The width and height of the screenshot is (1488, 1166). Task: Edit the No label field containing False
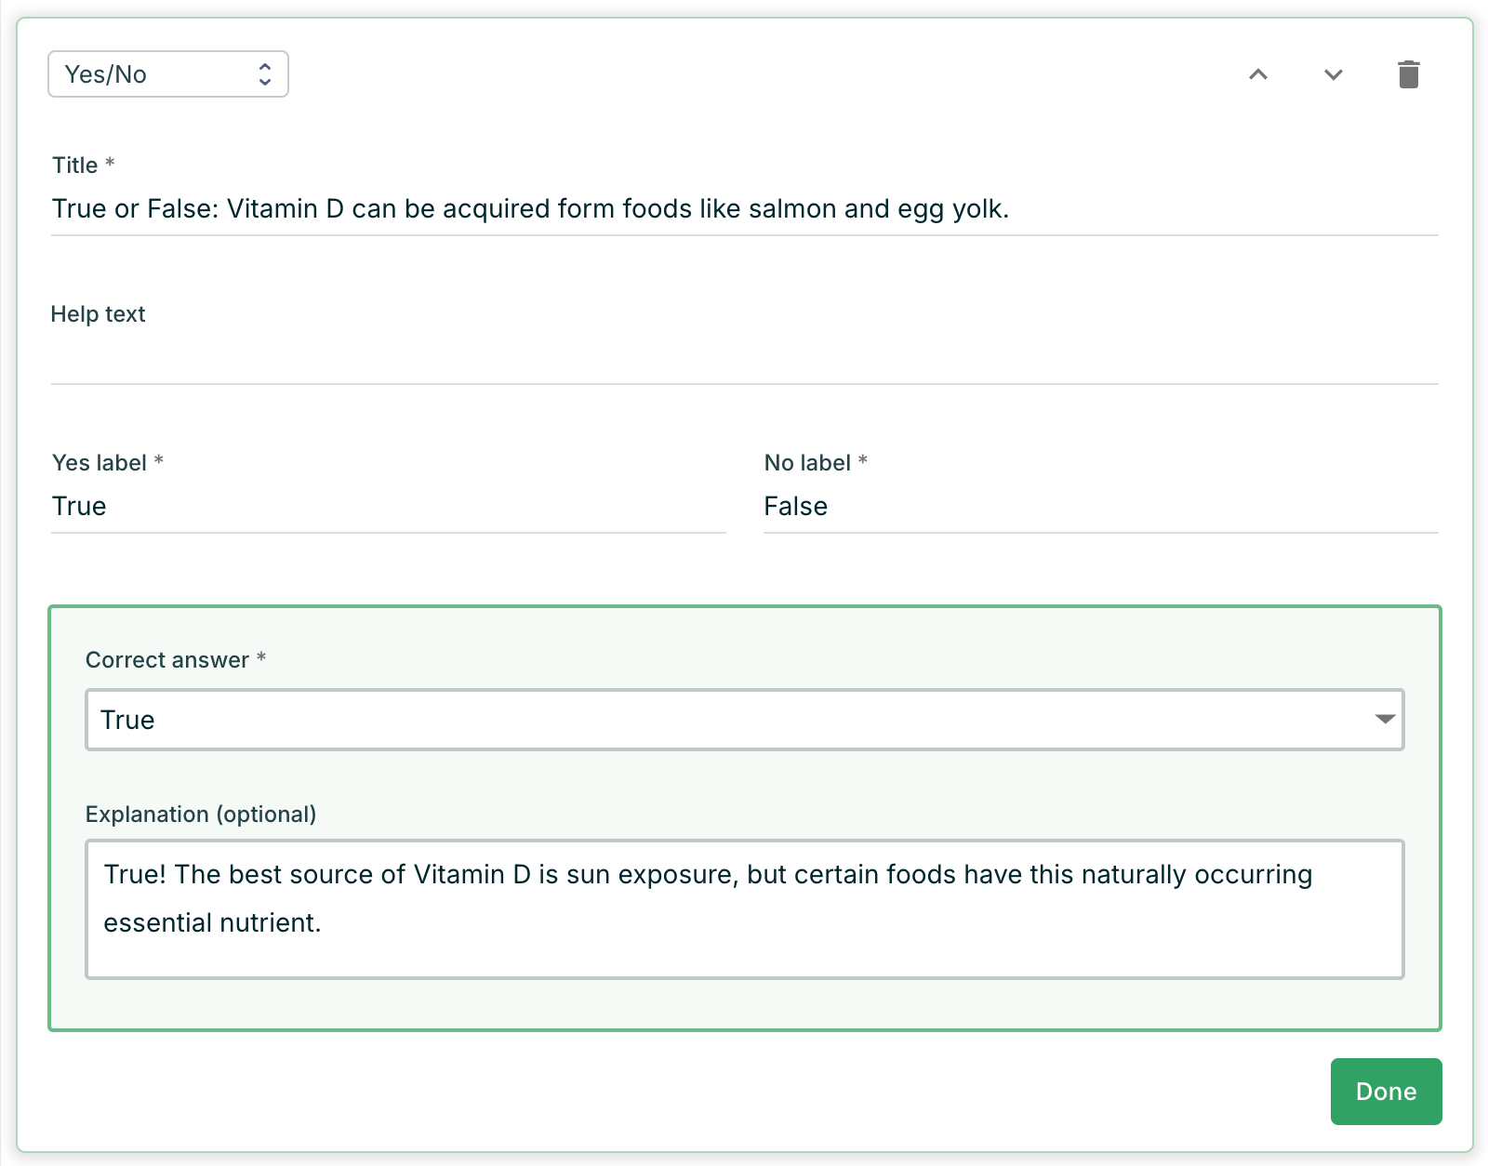click(1100, 507)
